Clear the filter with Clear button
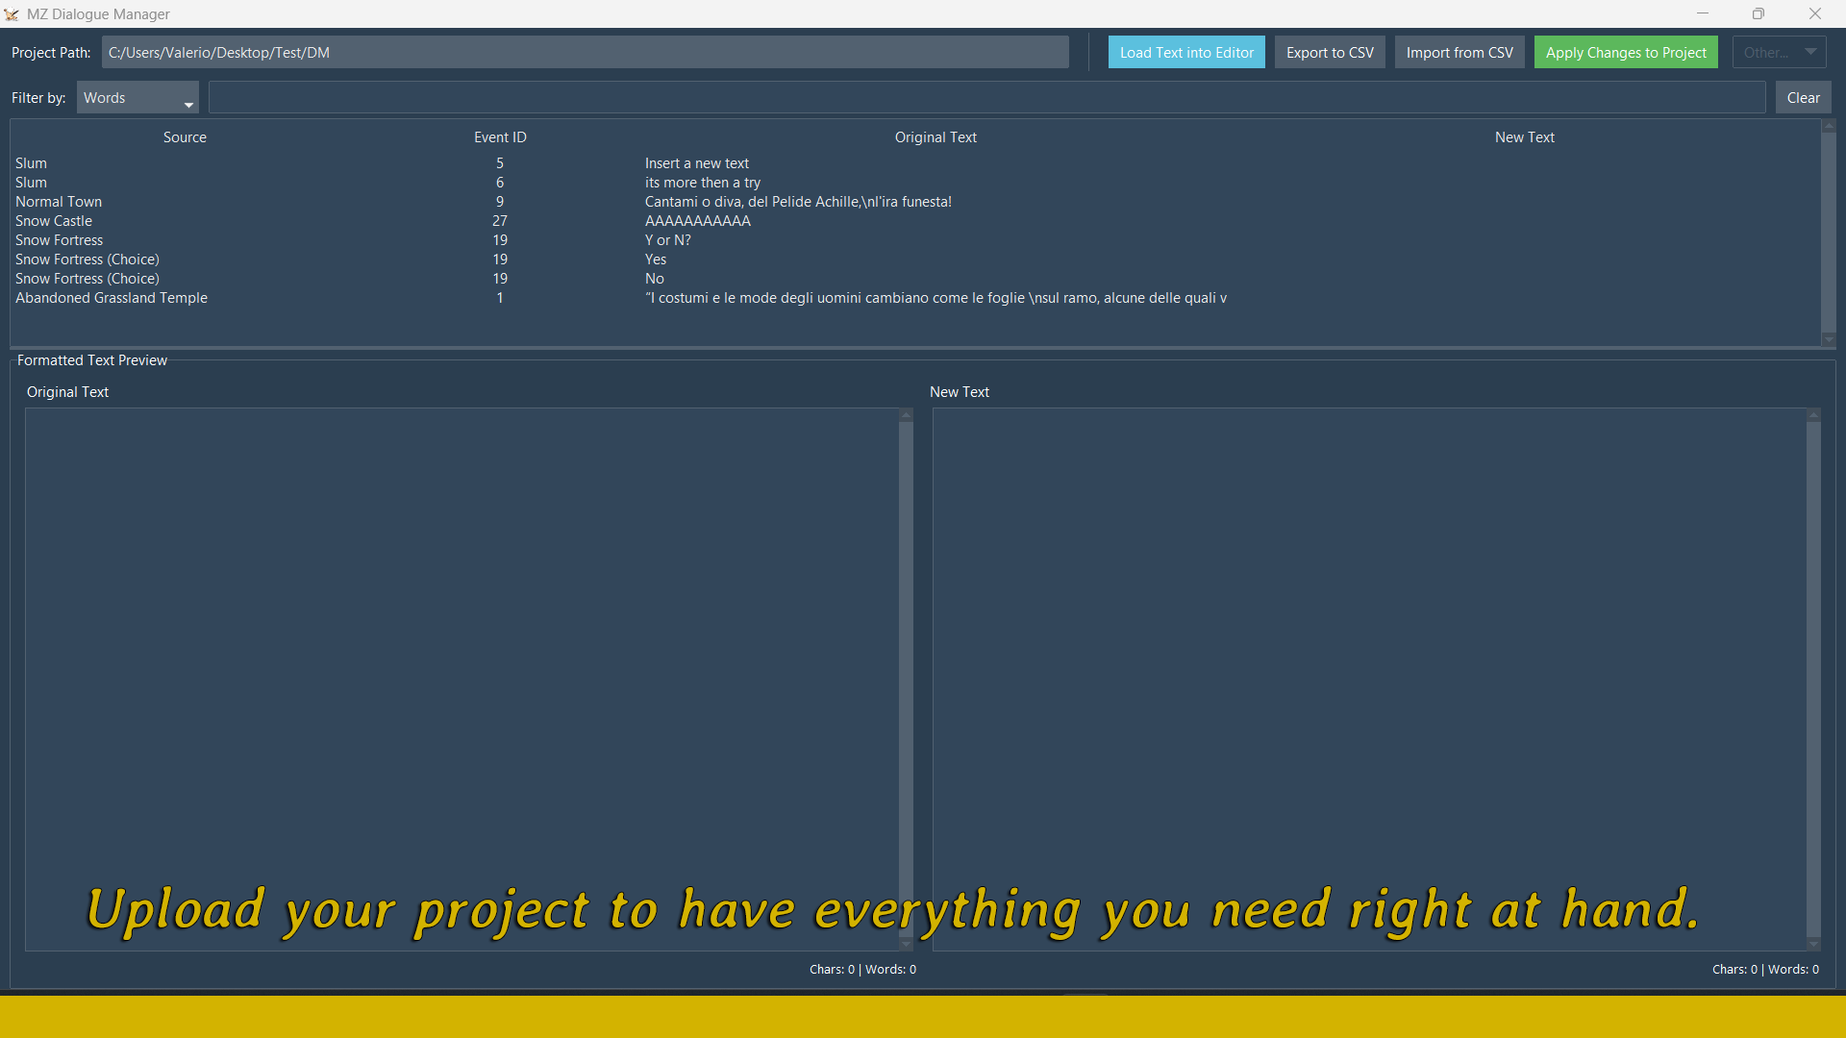This screenshot has width=1846, height=1038. (x=1803, y=98)
